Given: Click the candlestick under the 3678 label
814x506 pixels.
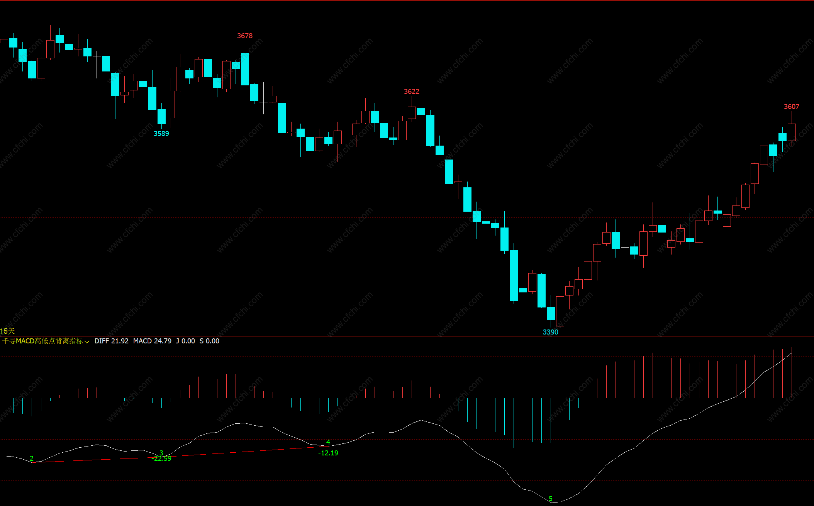Looking at the screenshot, I should pos(245,69).
